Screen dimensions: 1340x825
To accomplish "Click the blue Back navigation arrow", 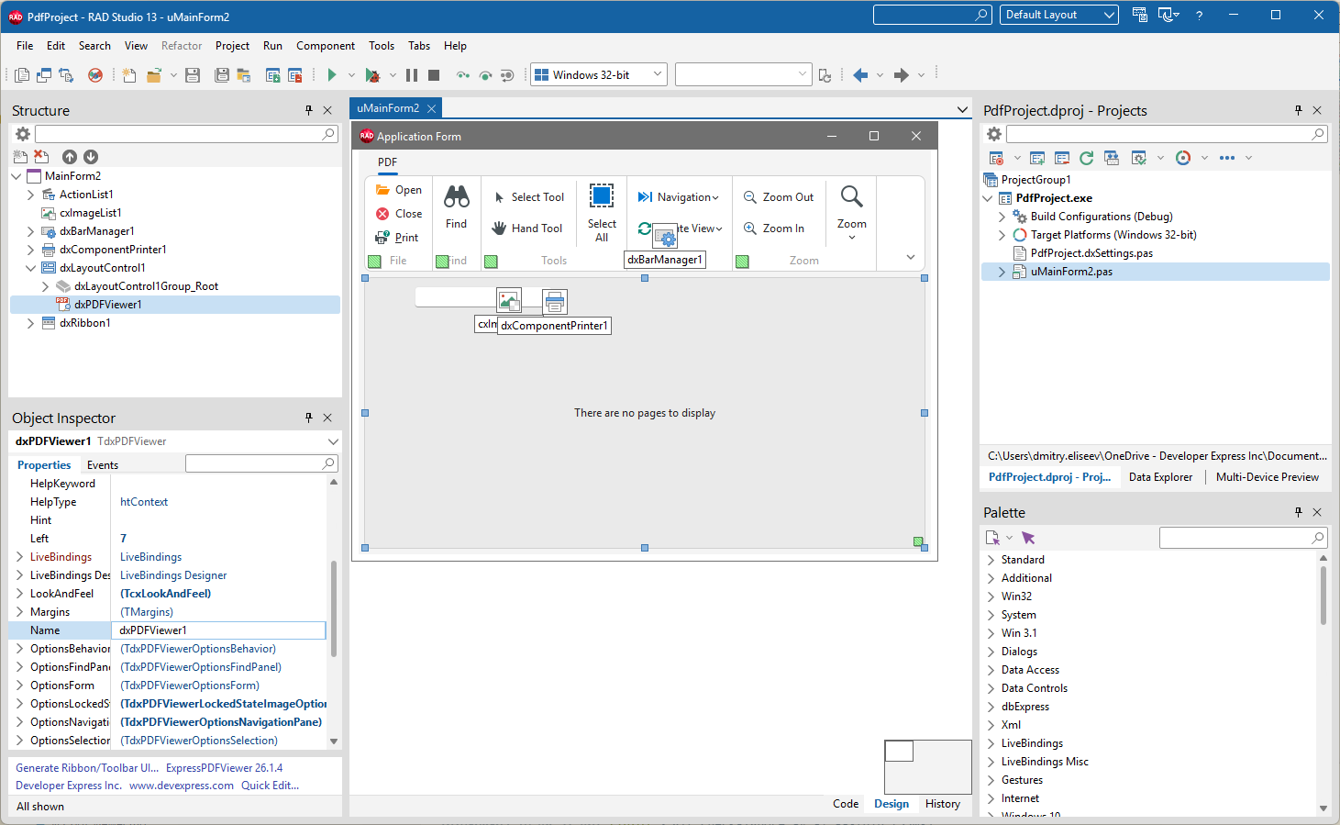I will (860, 75).
